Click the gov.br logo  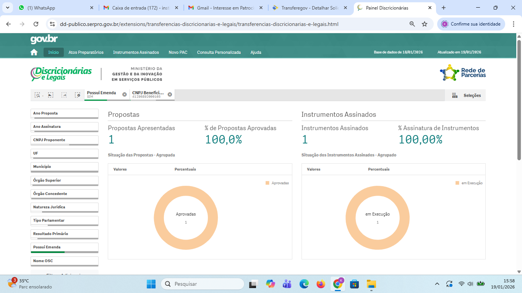coord(44,39)
